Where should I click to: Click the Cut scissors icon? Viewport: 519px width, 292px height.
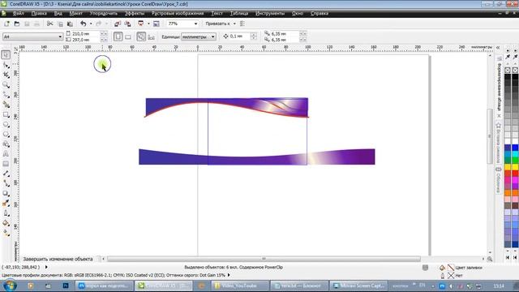[49, 24]
